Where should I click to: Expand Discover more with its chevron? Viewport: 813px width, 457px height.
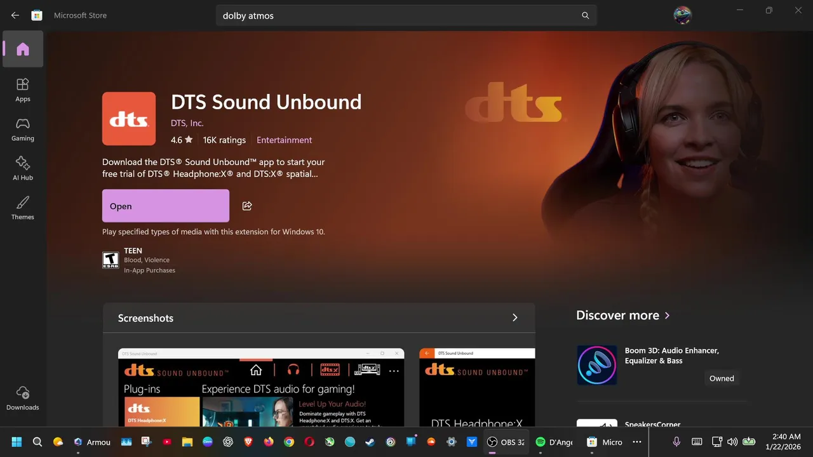pos(667,315)
